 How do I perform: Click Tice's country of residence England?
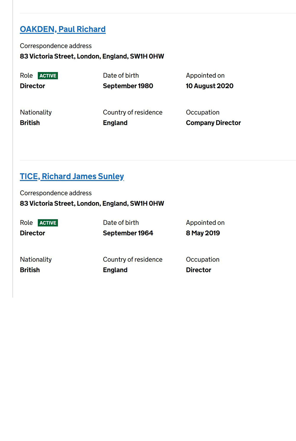[x=115, y=270]
